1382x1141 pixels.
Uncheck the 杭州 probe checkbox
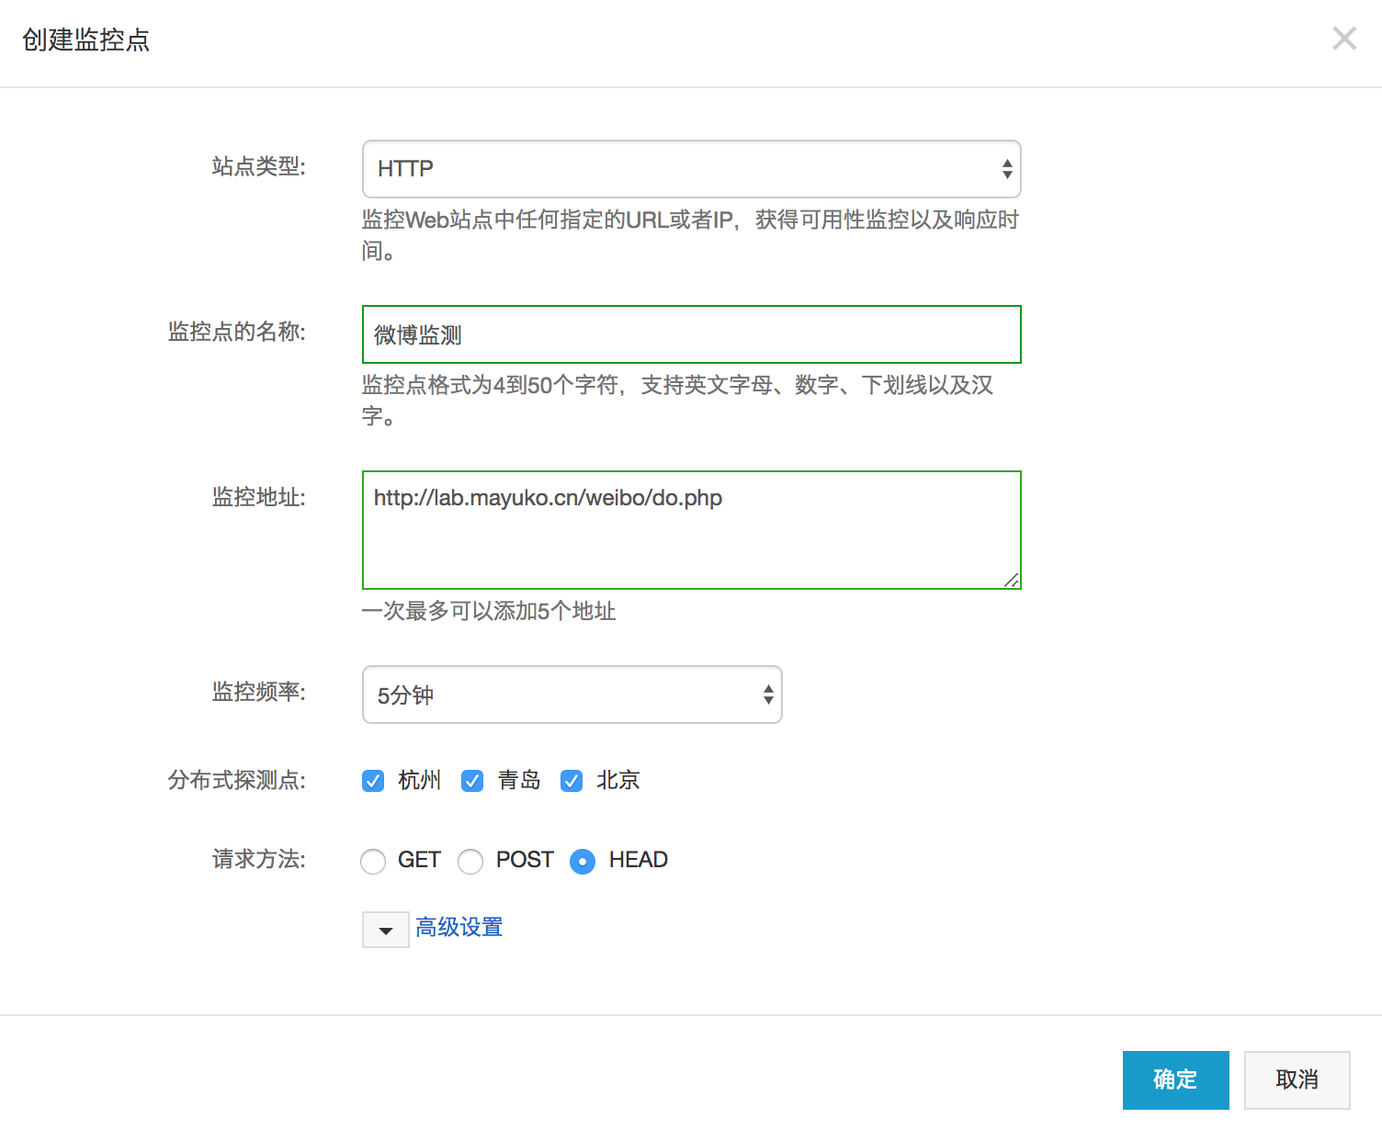pos(373,781)
